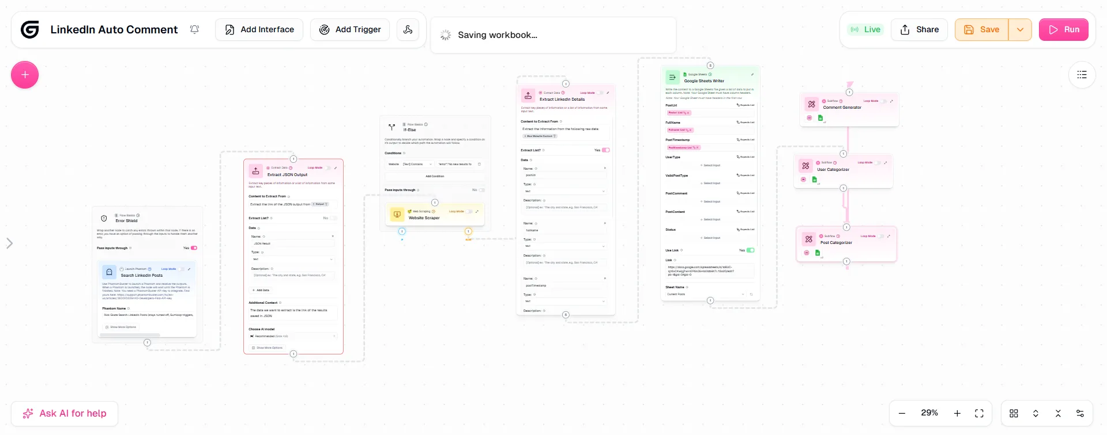
Task: Click Select Input under UserType
Action: [710, 165]
